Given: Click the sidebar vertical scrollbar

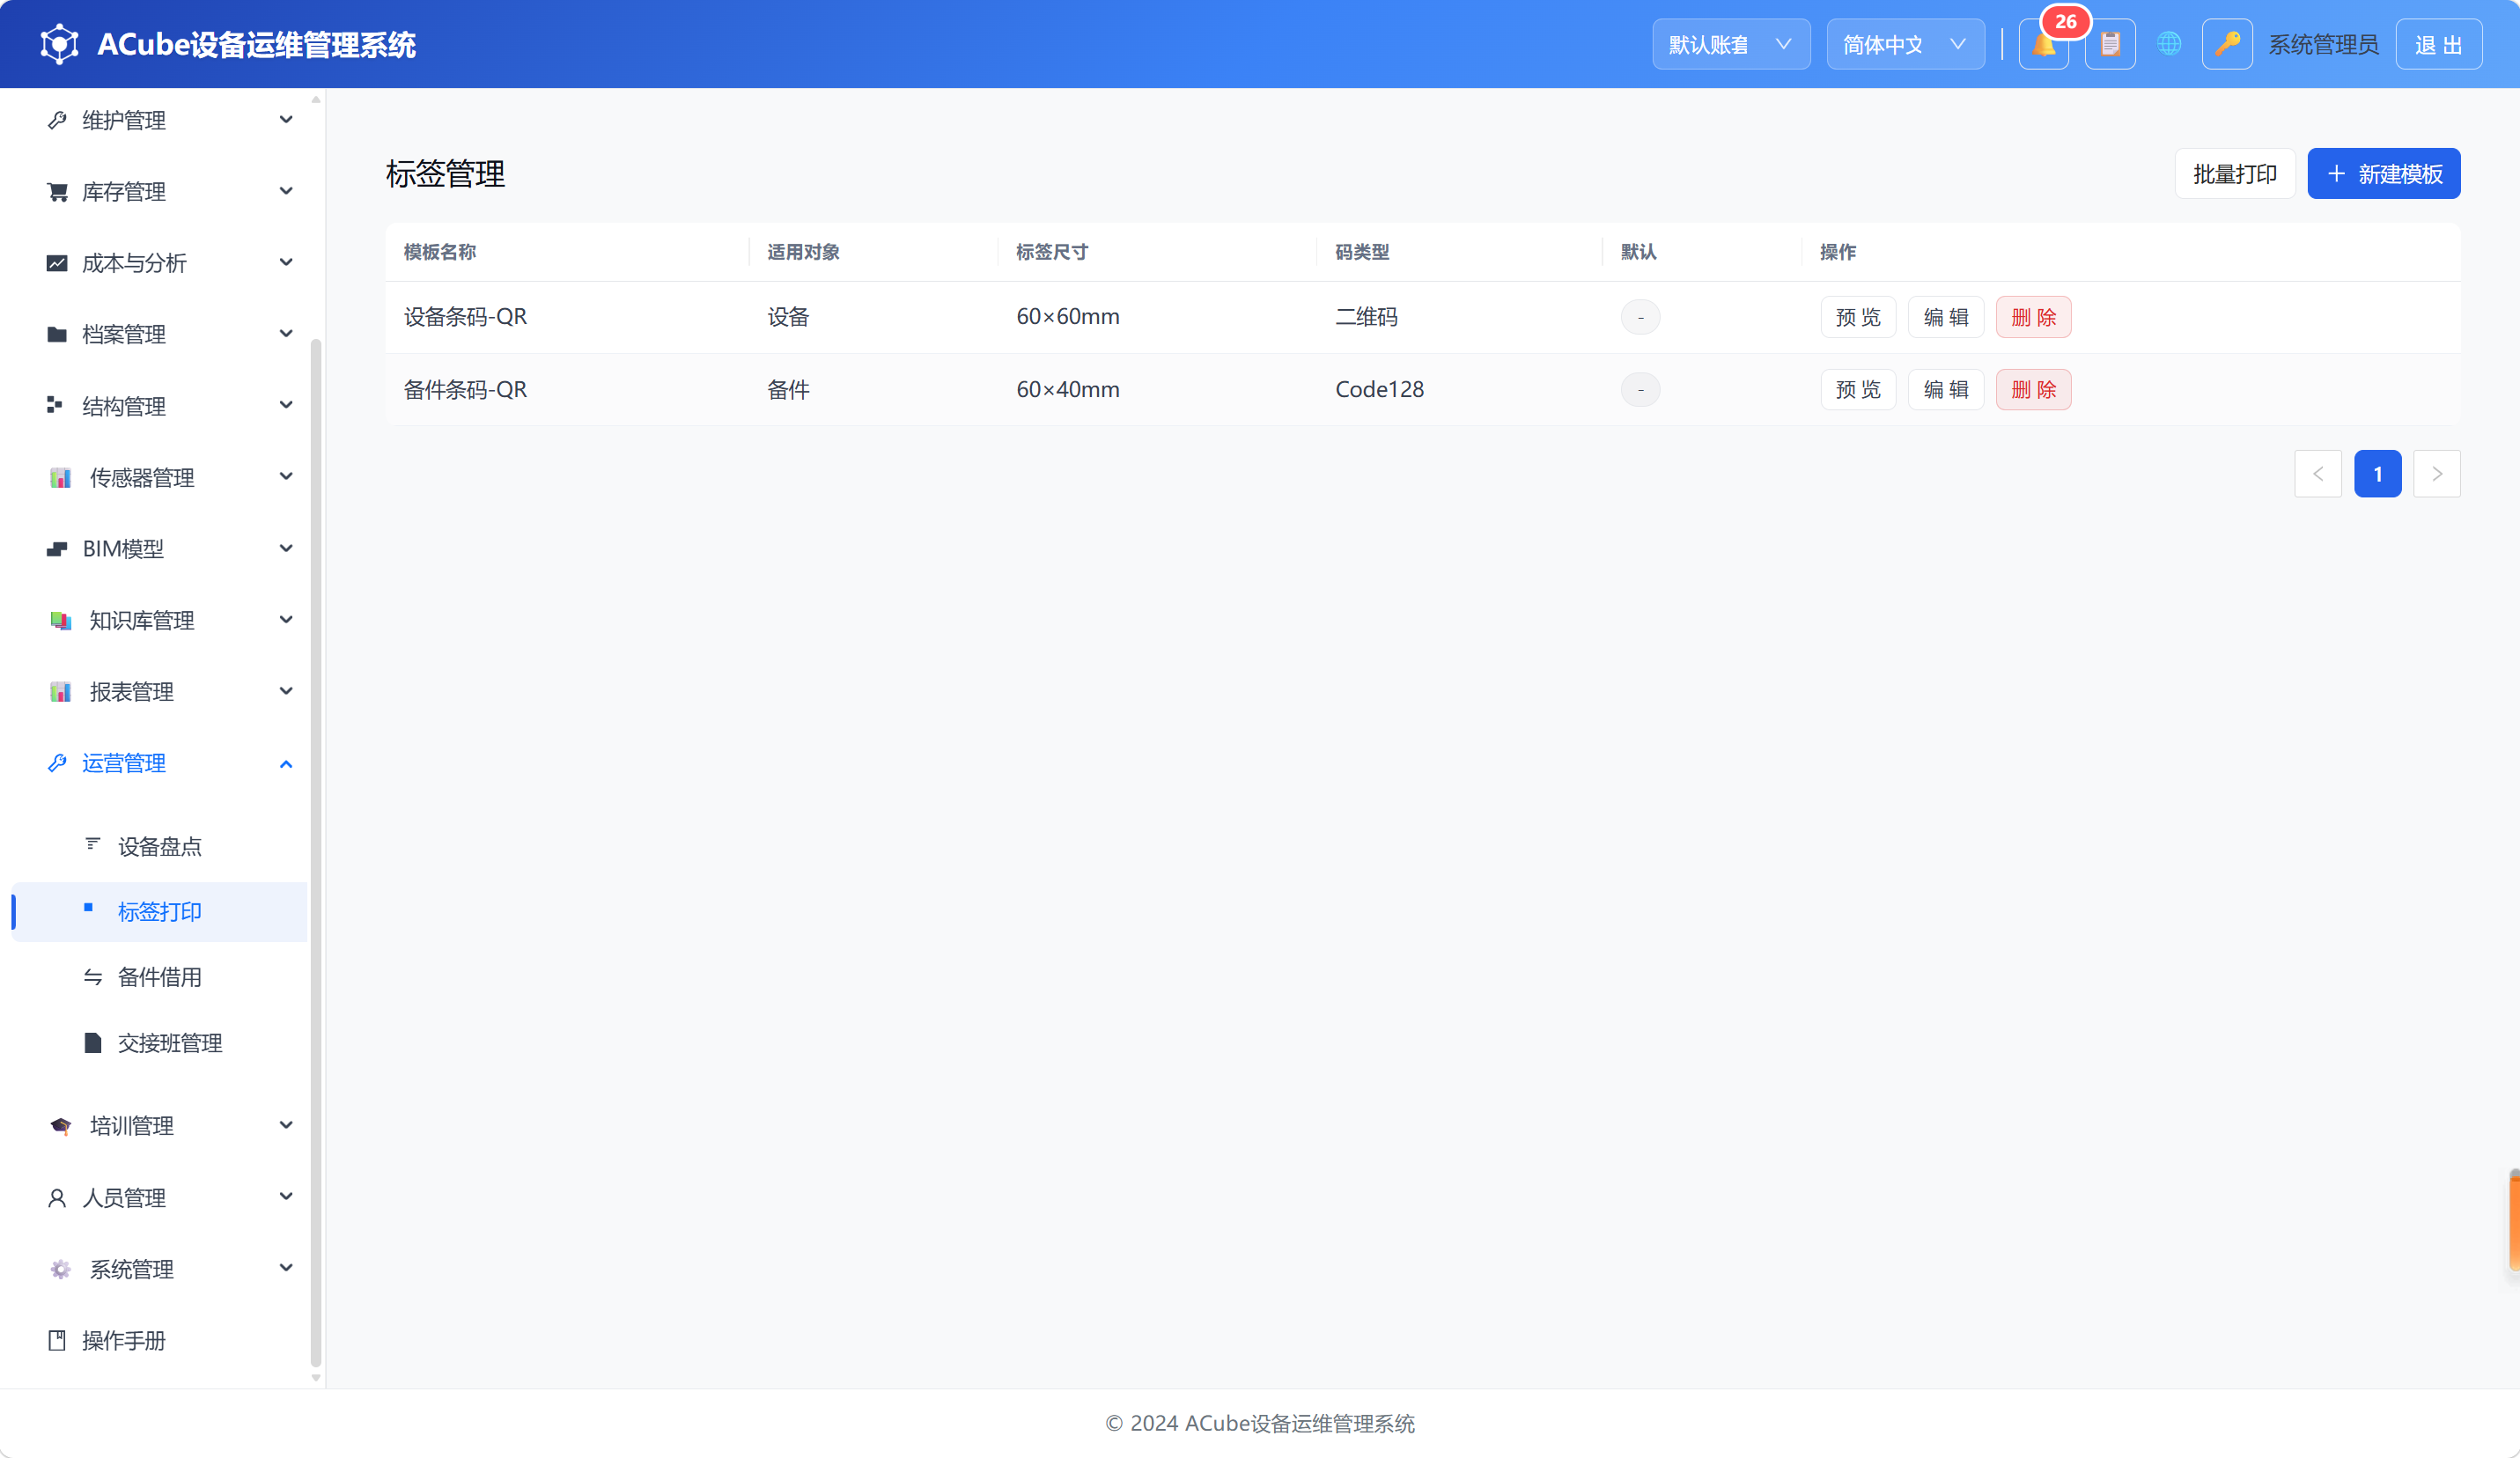Looking at the screenshot, I should coord(316,852).
